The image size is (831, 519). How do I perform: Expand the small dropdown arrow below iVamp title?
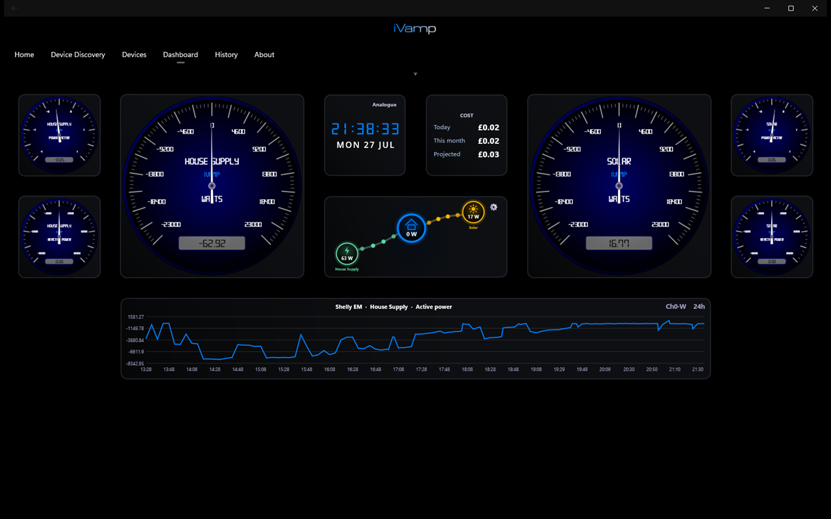[415, 74]
